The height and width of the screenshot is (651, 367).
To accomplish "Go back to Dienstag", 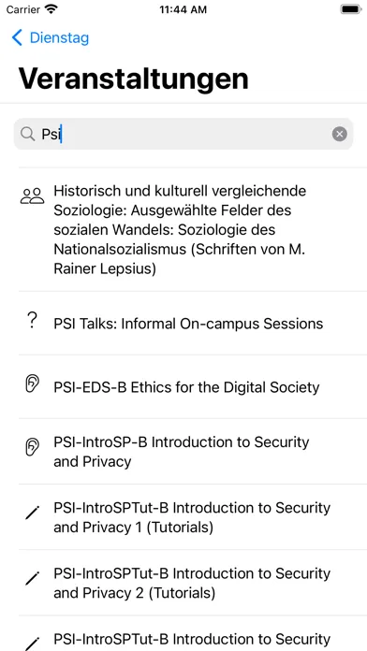I will pos(51,37).
